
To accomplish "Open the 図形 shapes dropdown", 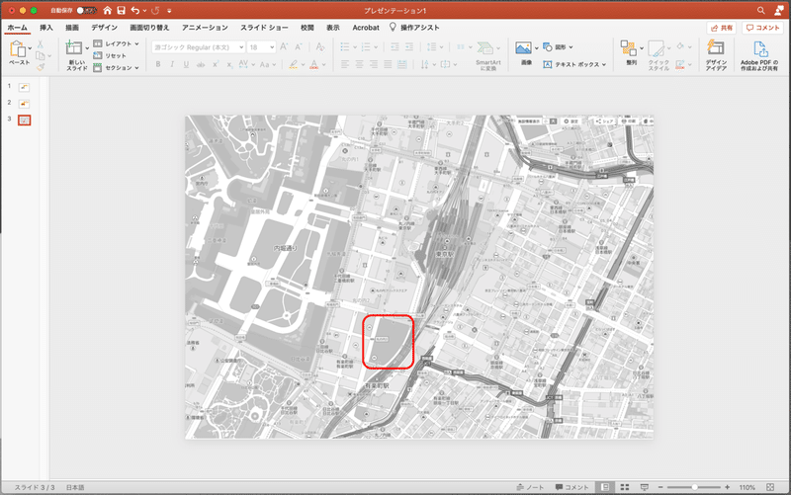I will pyautogui.click(x=559, y=47).
